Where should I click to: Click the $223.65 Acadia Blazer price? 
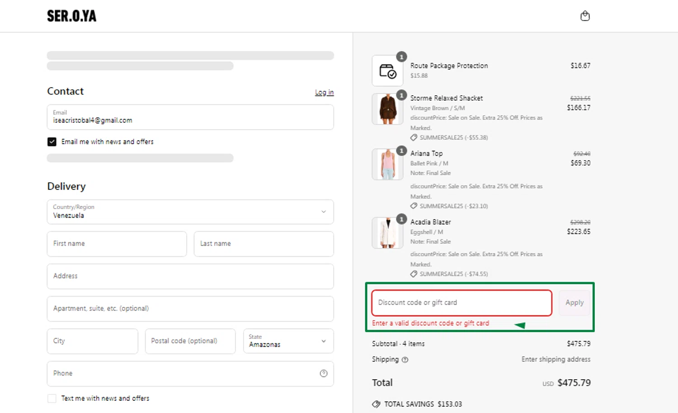[579, 232]
